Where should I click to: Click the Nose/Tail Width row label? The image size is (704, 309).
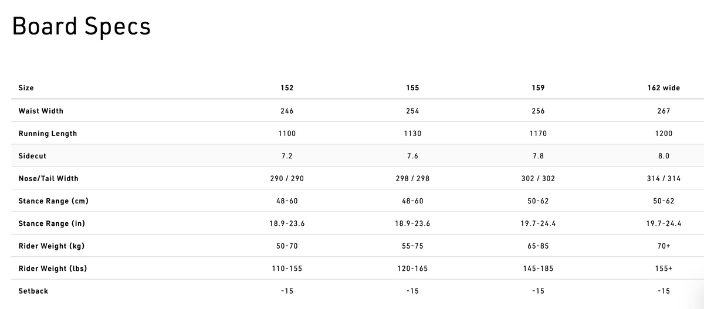point(48,178)
